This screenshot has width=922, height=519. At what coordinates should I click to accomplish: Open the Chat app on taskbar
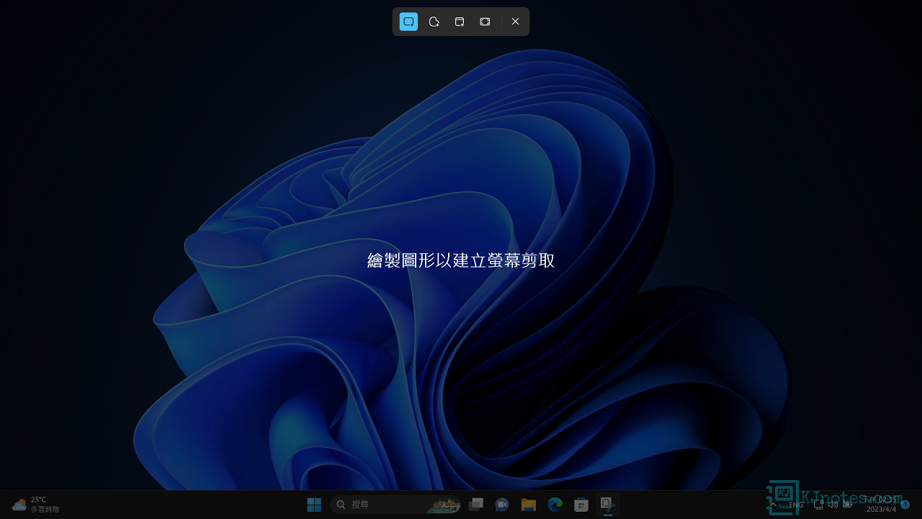click(502, 505)
